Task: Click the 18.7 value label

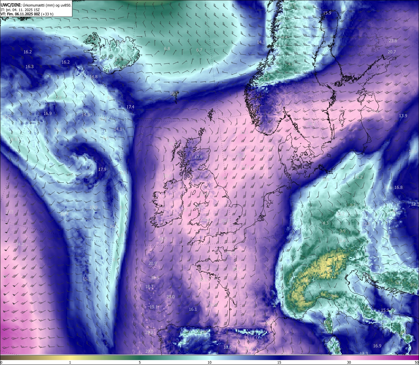Action: click(x=149, y=287)
